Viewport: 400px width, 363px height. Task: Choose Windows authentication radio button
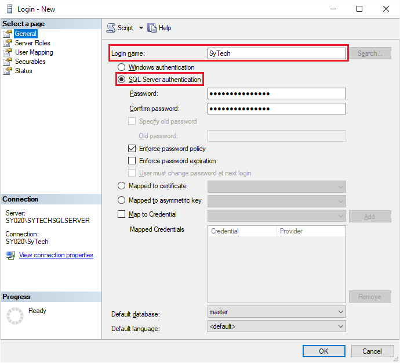pos(121,67)
